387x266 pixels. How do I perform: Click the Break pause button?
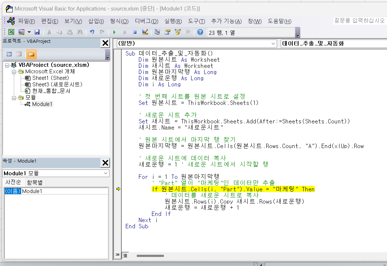[125, 32]
